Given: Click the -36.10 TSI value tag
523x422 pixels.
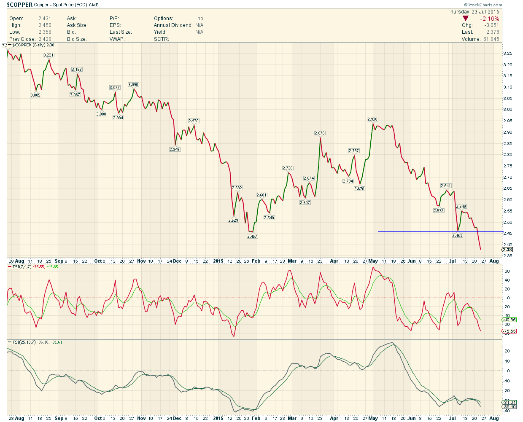Looking at the screenshot, I should 510,407.
